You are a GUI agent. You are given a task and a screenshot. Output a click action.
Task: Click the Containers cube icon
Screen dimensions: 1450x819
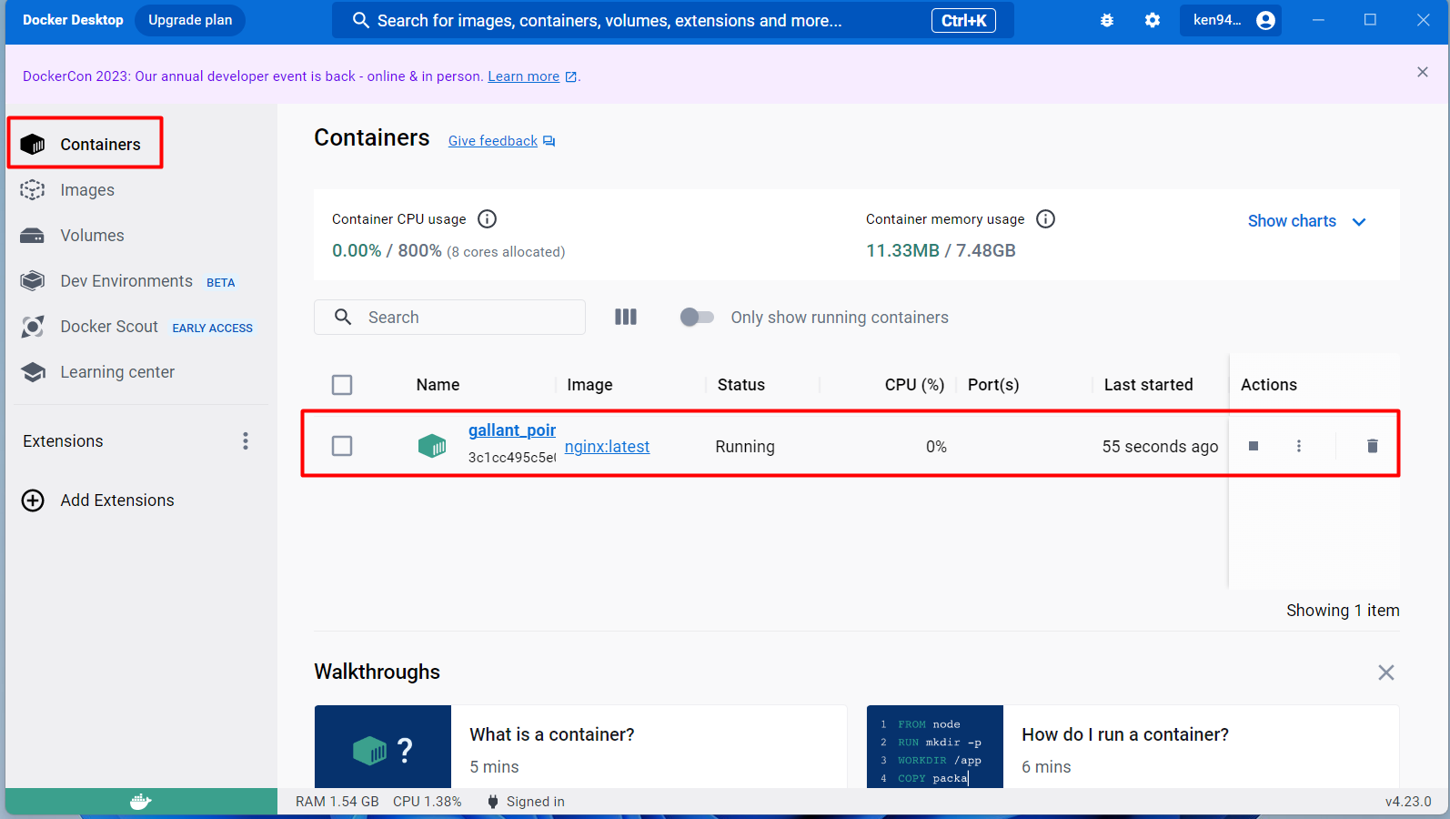[x=33, y=144]
